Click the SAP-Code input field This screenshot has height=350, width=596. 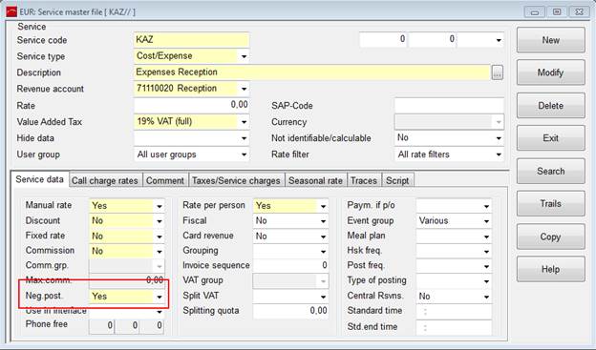(449, 105)
